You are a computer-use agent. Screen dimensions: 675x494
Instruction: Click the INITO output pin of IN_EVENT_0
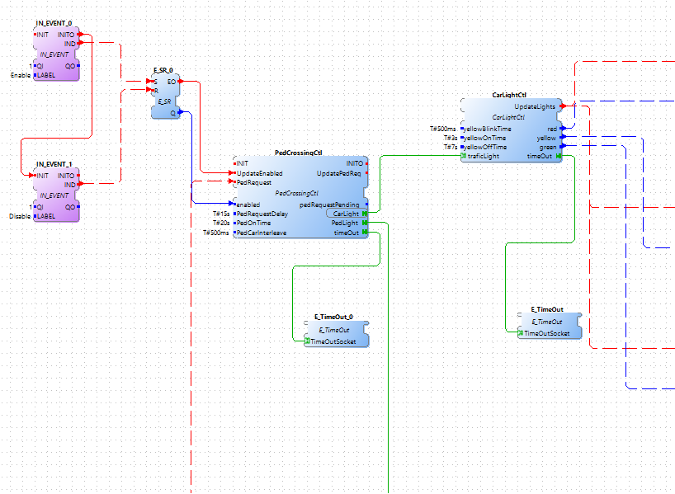(79, 35)
